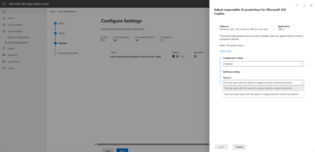This screenshot has width=315, height=152.
Task: Click the Cancel button
Action: click(239, 147)
